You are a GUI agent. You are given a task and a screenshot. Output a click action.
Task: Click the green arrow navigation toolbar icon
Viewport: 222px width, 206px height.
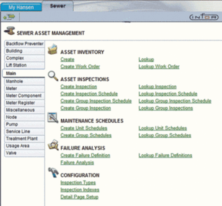[x=9, y=17]
